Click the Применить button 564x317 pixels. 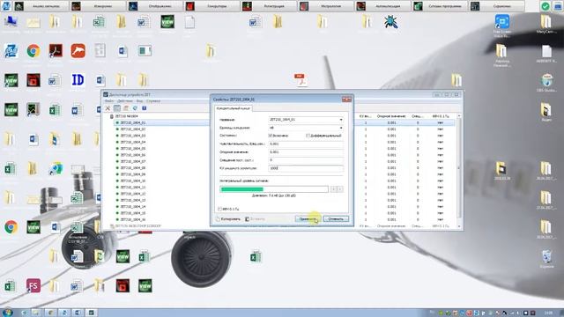(x=308, y=219)
